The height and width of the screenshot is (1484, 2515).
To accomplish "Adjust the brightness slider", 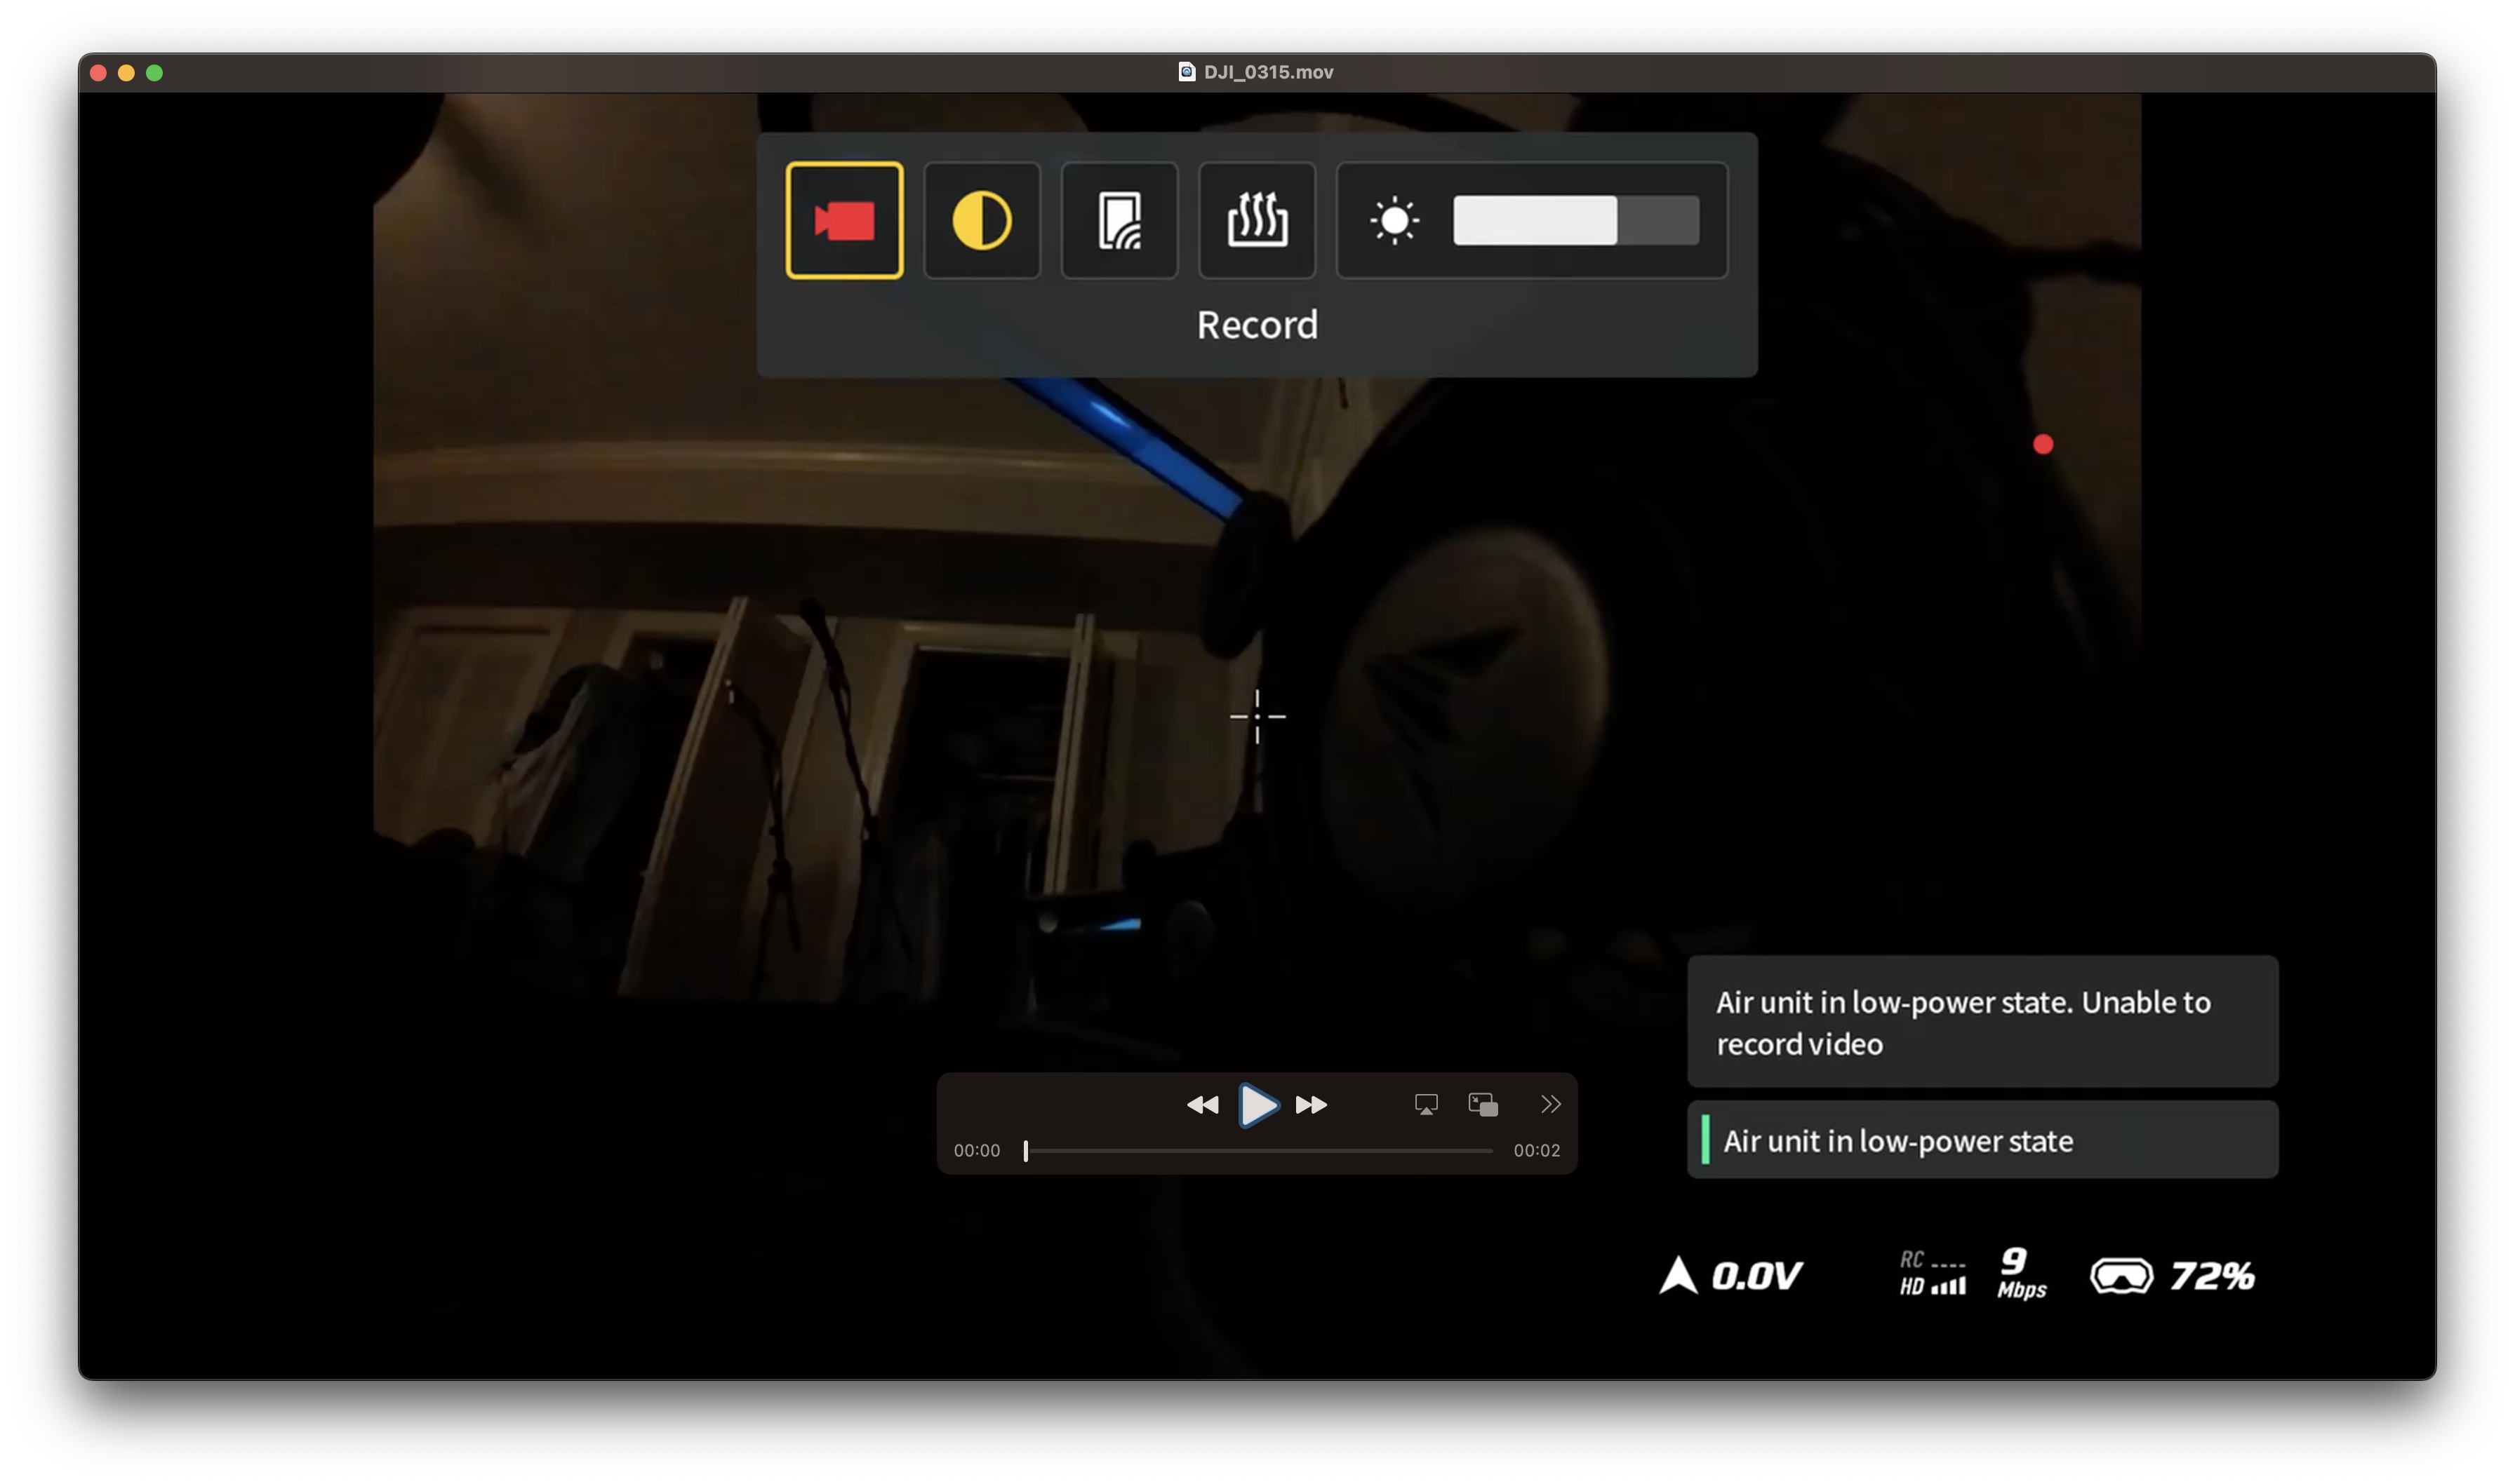I will (x=1575, y=220).
